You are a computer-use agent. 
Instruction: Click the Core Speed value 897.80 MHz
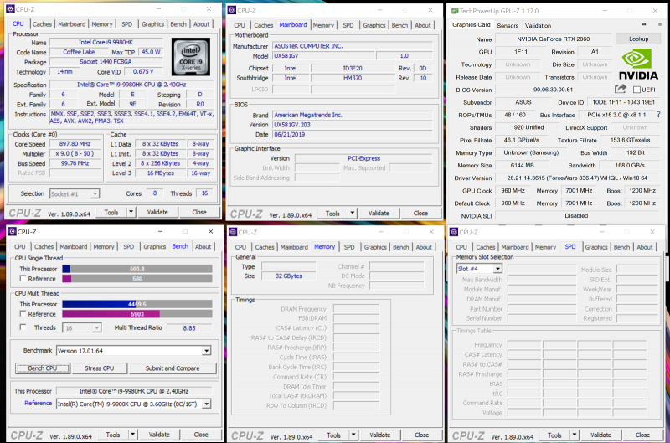point(75,144)
